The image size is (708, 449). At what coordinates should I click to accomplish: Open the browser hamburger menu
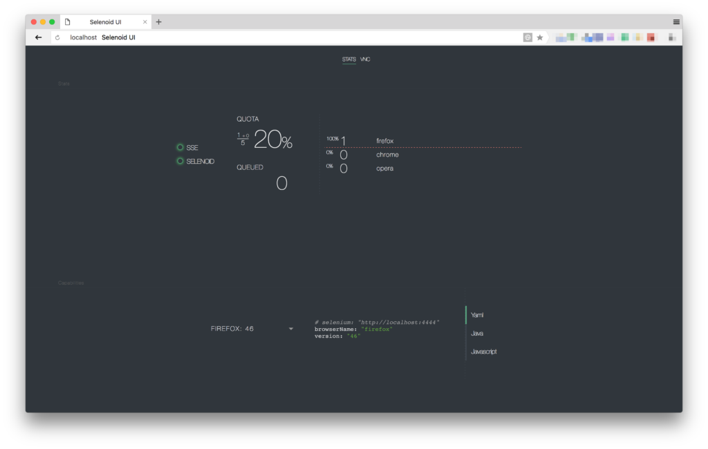point(676,21)
